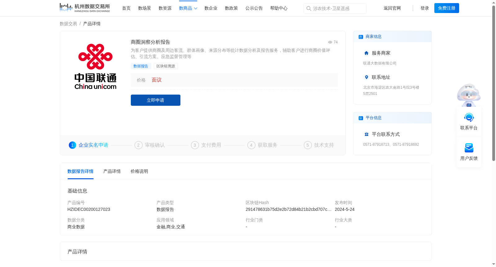Click the platform phone numbers text

(391, 145)
